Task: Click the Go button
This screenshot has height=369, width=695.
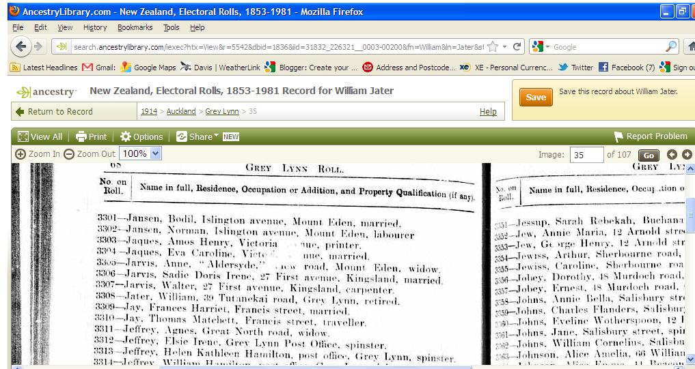Action: [649, 156]
